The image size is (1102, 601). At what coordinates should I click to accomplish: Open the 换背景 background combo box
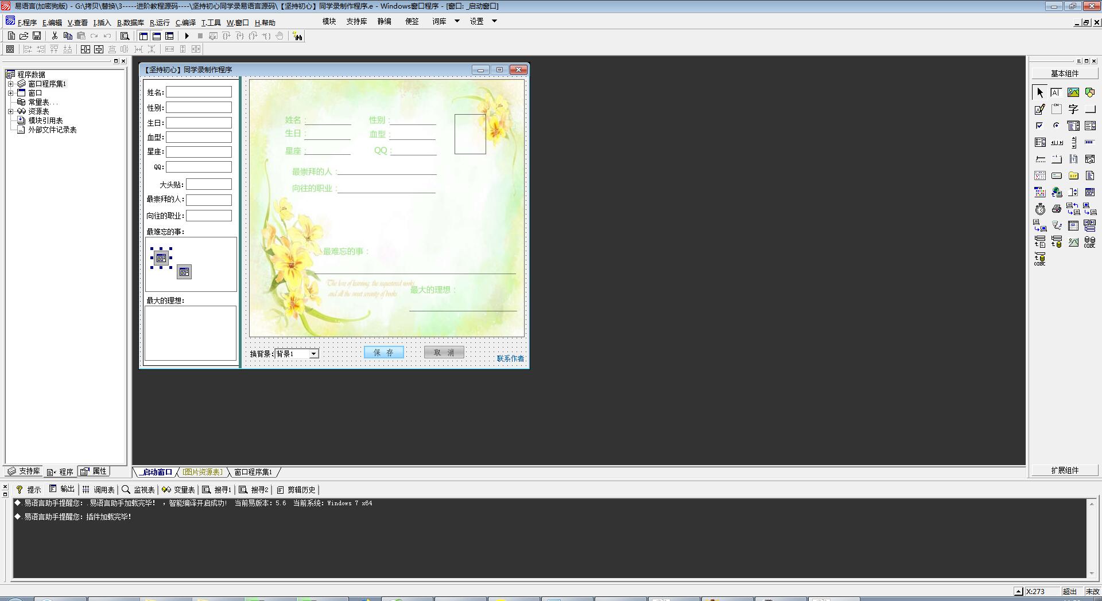(313, 354)
